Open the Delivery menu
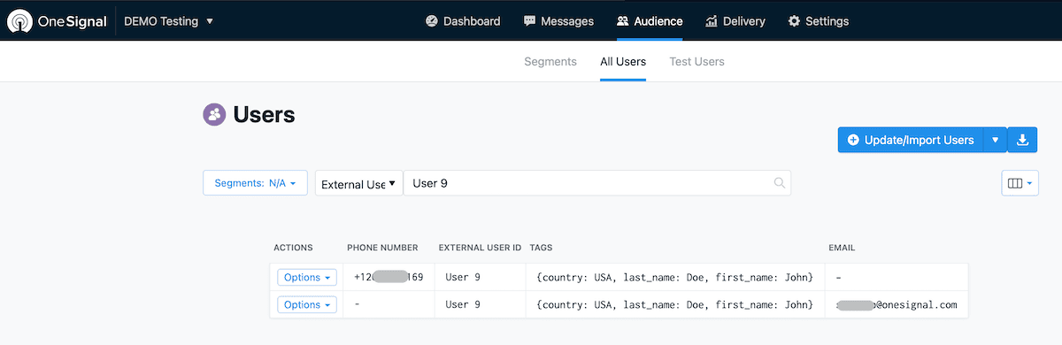Viewport: 1062px width, 345px height. tap(735, 21)
